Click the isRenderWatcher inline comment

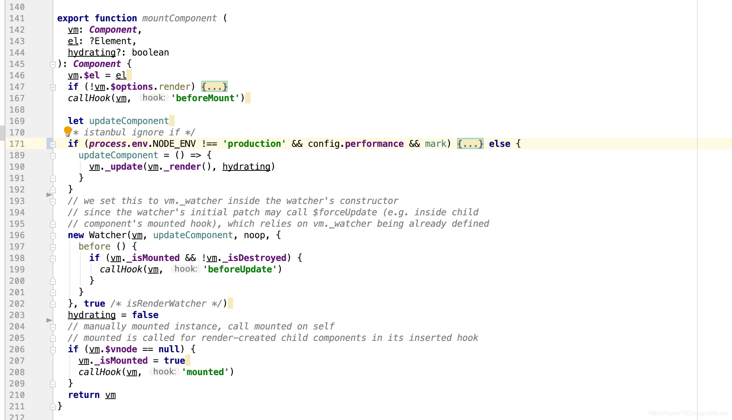(x=166, y=304)
